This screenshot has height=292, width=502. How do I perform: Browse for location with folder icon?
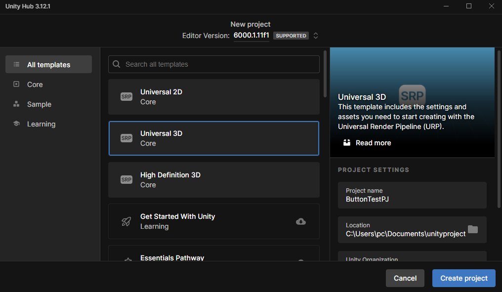472,229
